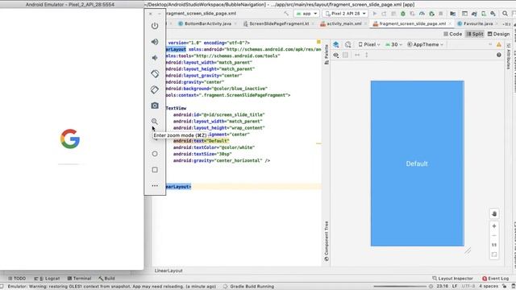Fit preview to screen icon

click(x=494, y=255)
